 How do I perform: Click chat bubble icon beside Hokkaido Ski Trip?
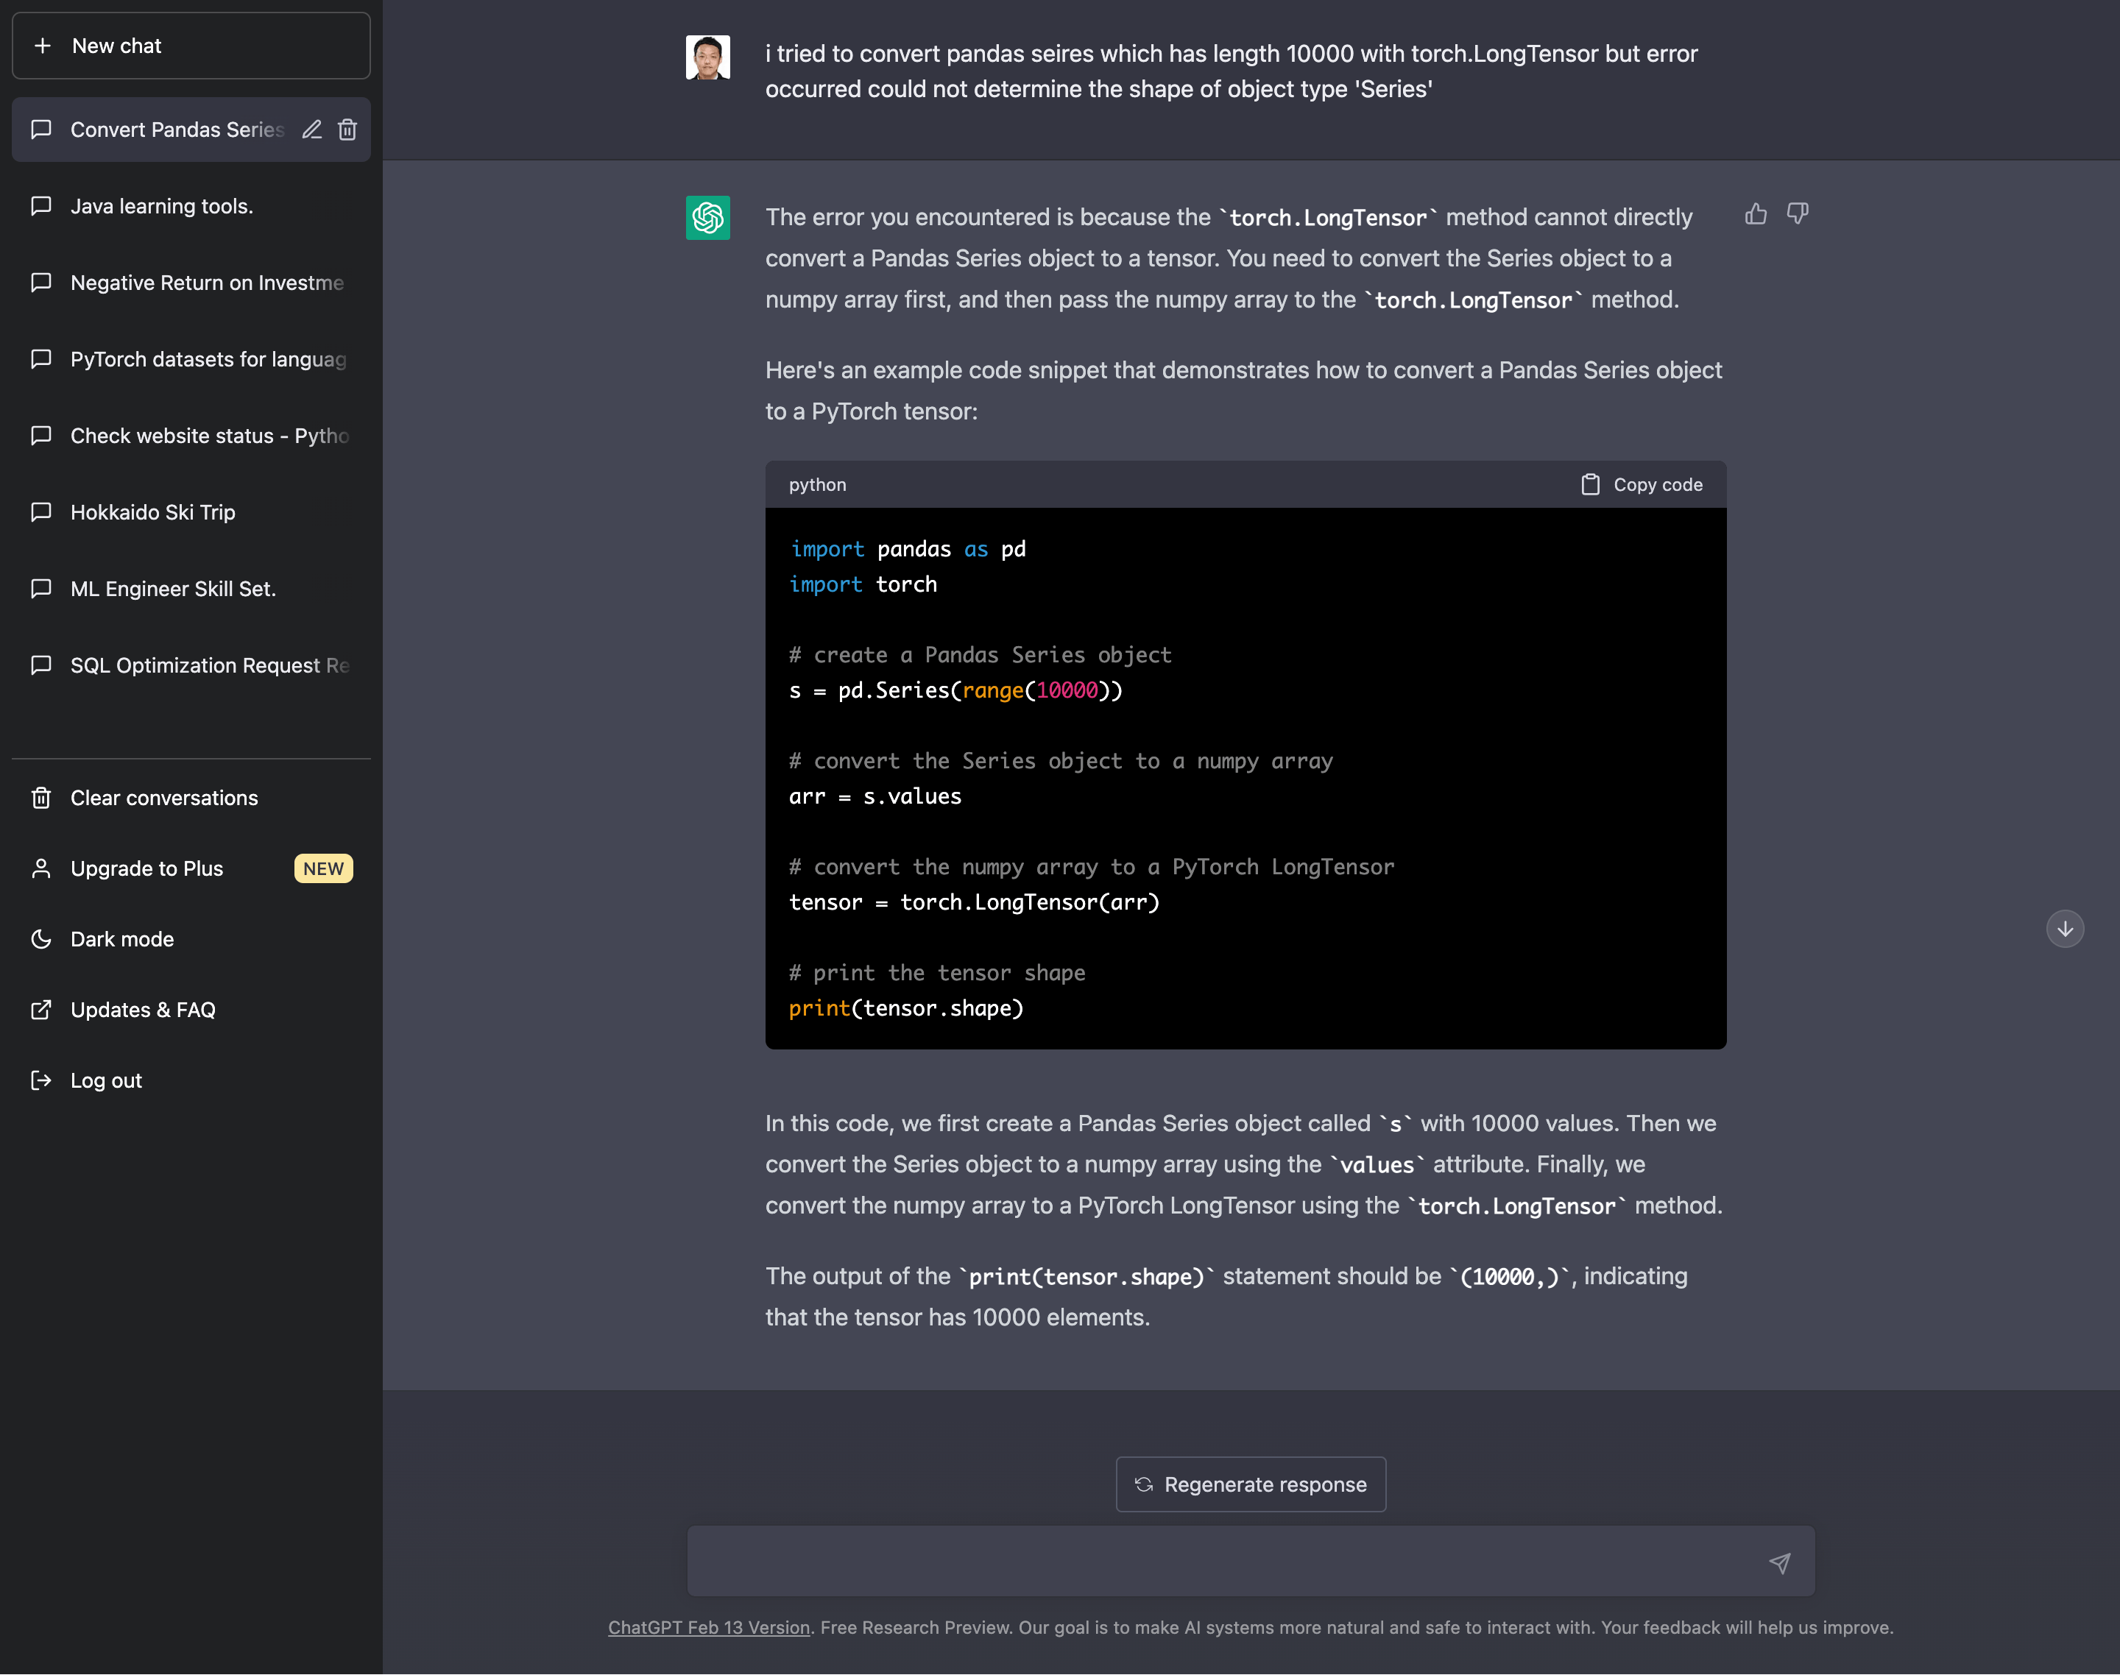[41, 512]
